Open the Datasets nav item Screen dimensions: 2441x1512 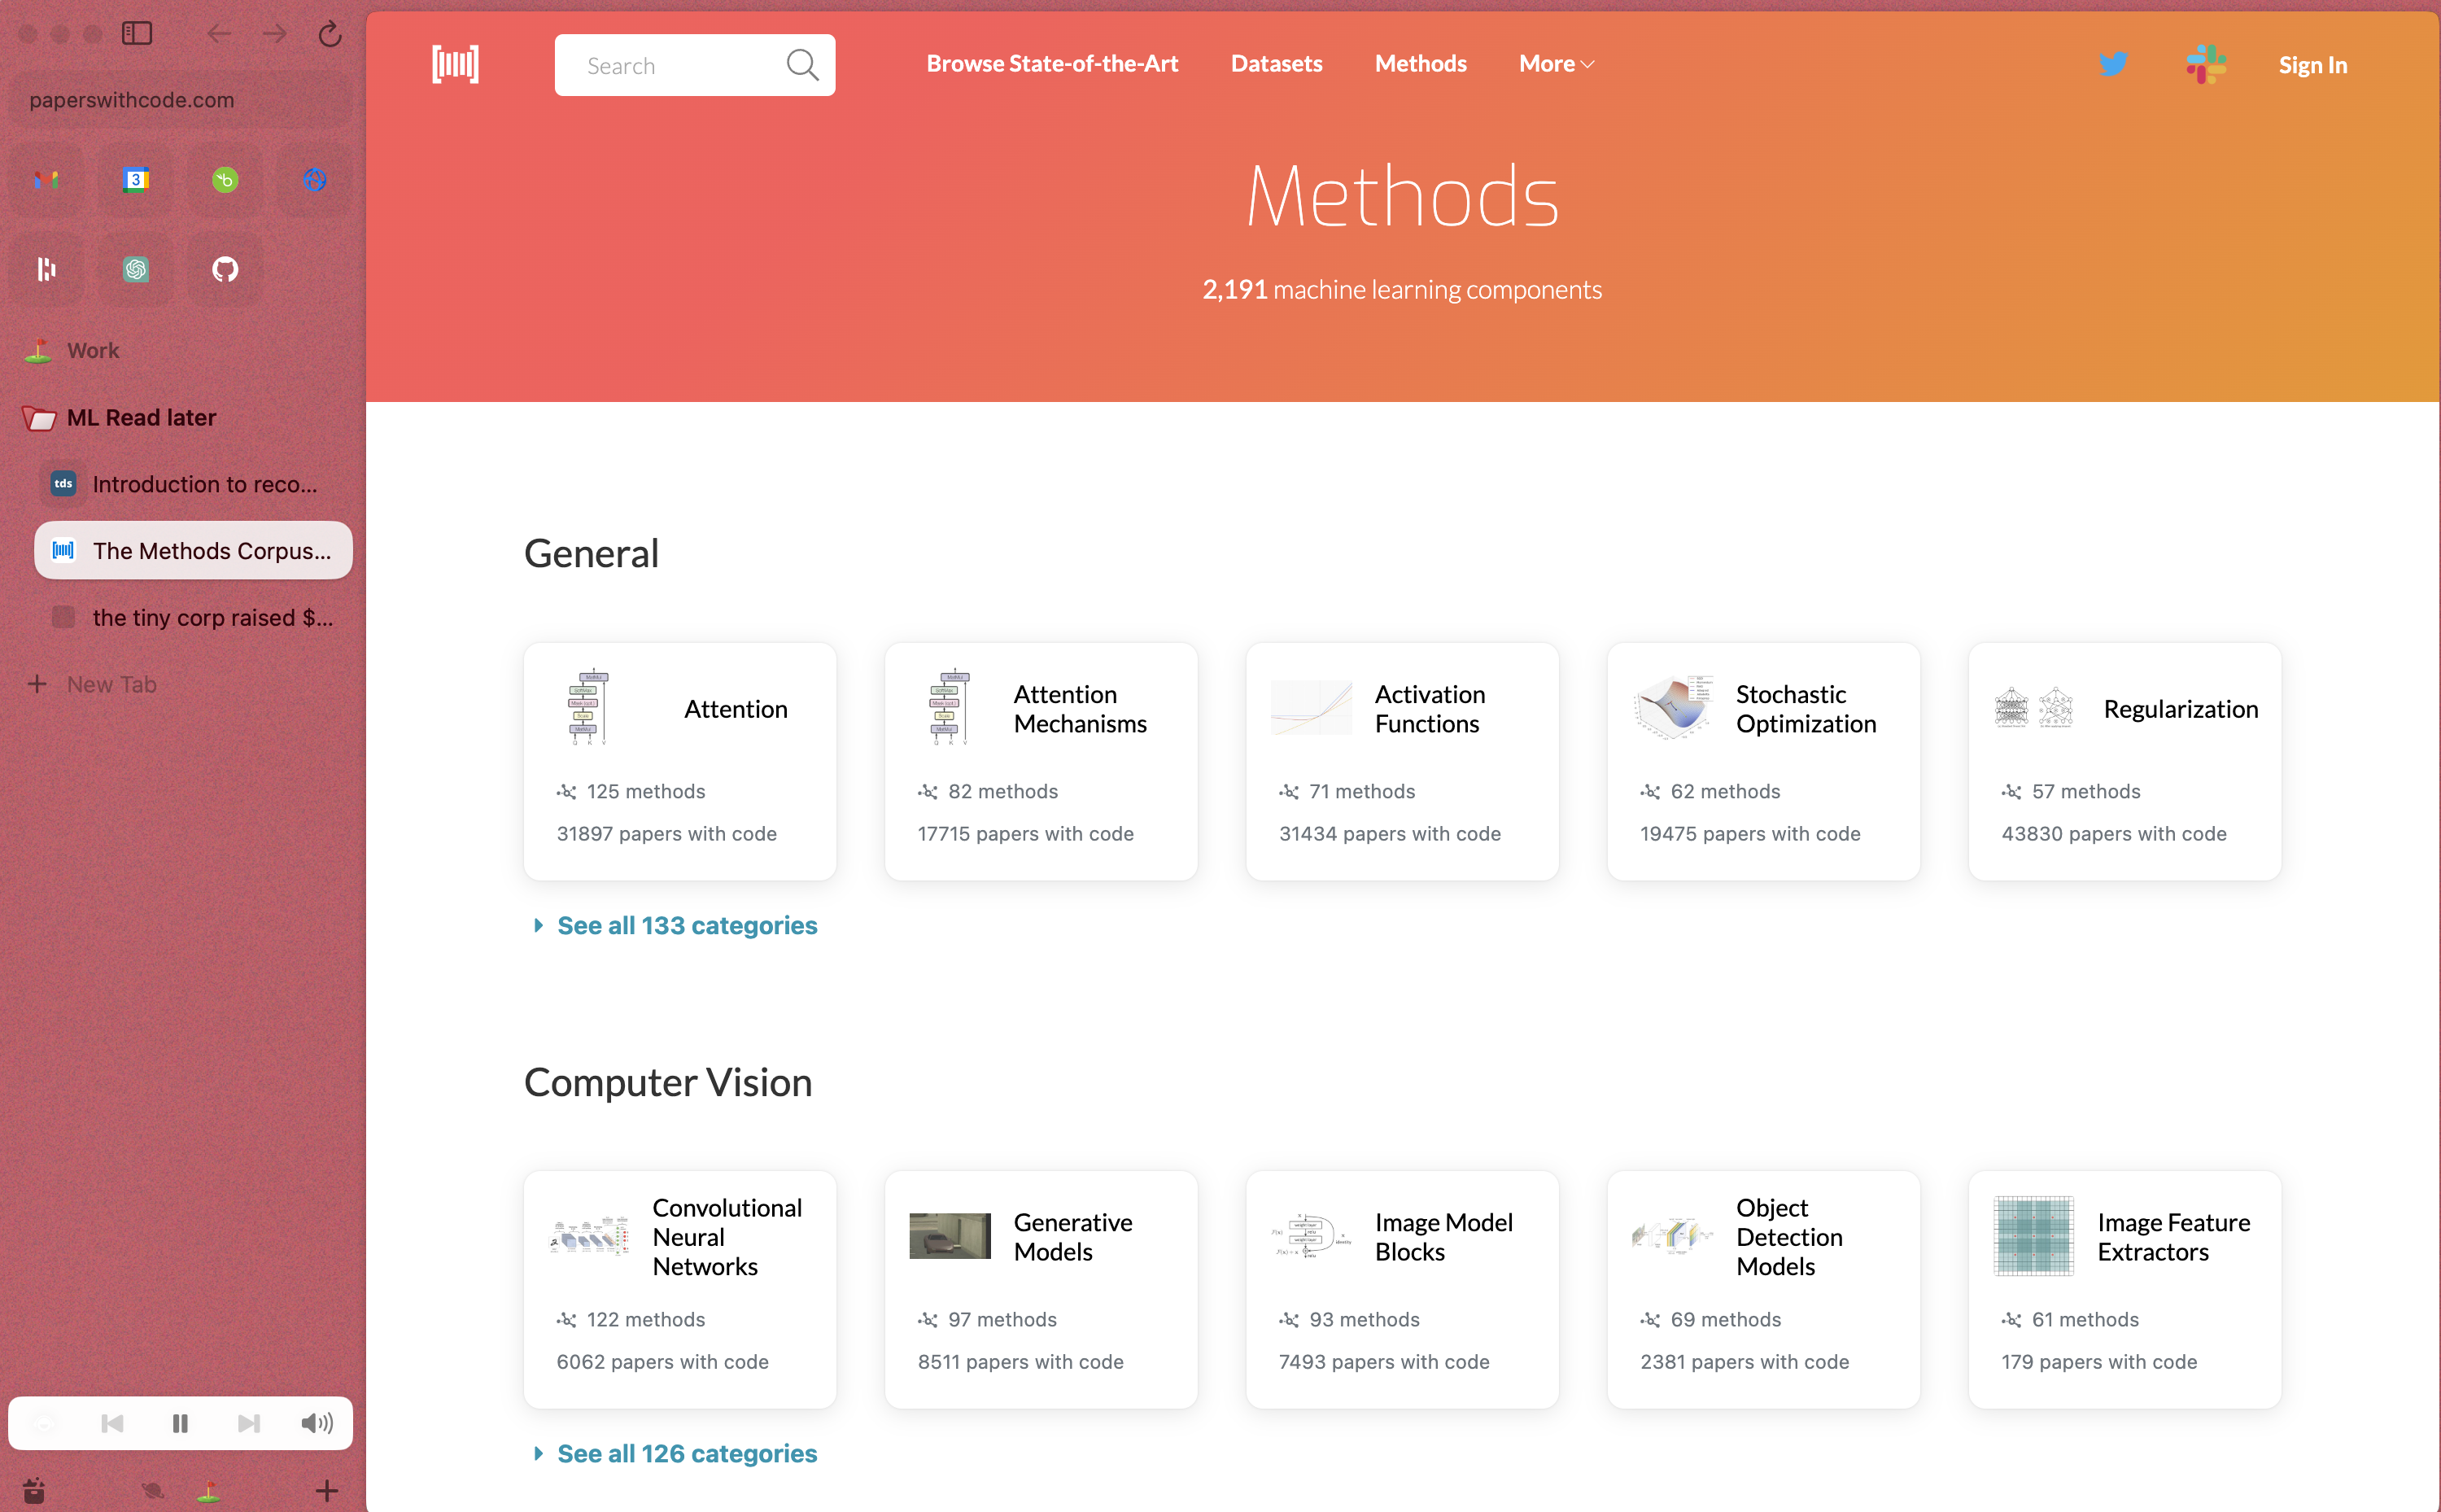1276,64
